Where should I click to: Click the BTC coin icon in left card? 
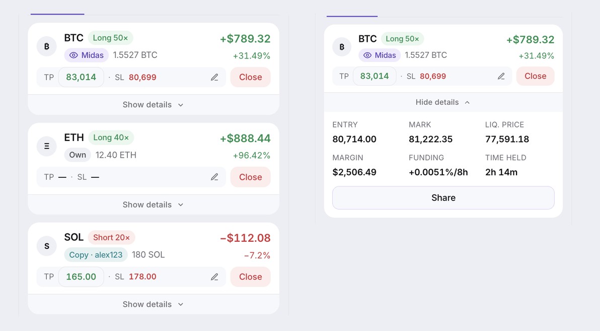click(x=47, y=46)
